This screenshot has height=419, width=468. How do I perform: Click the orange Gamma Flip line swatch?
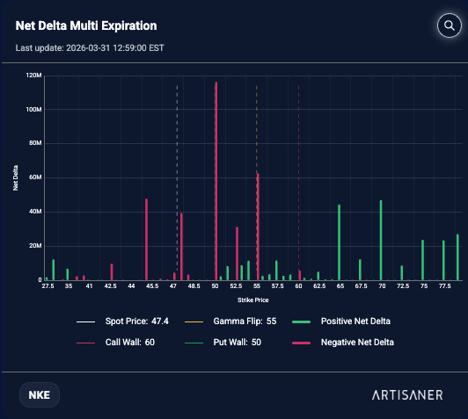tap(194, 321)
